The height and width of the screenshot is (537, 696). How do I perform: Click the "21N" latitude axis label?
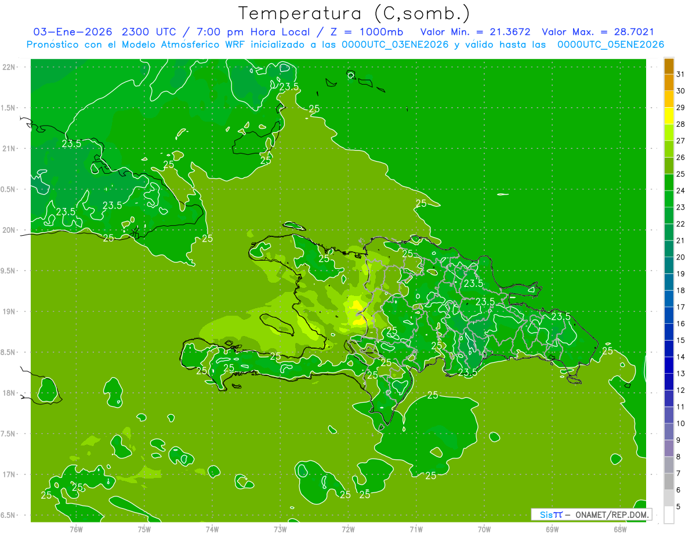(x=9, y=149)
